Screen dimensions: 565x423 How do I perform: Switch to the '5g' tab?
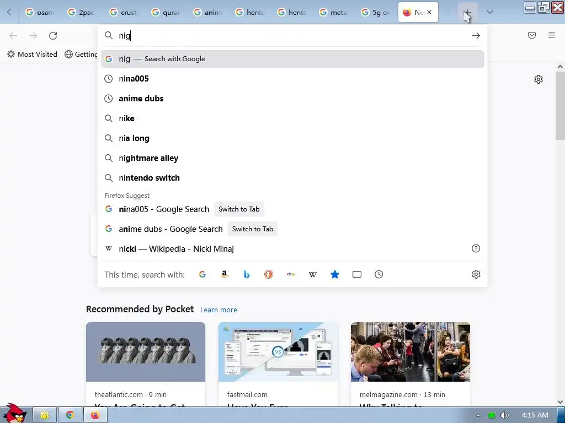pyautogui.click(x=375, y=12)
